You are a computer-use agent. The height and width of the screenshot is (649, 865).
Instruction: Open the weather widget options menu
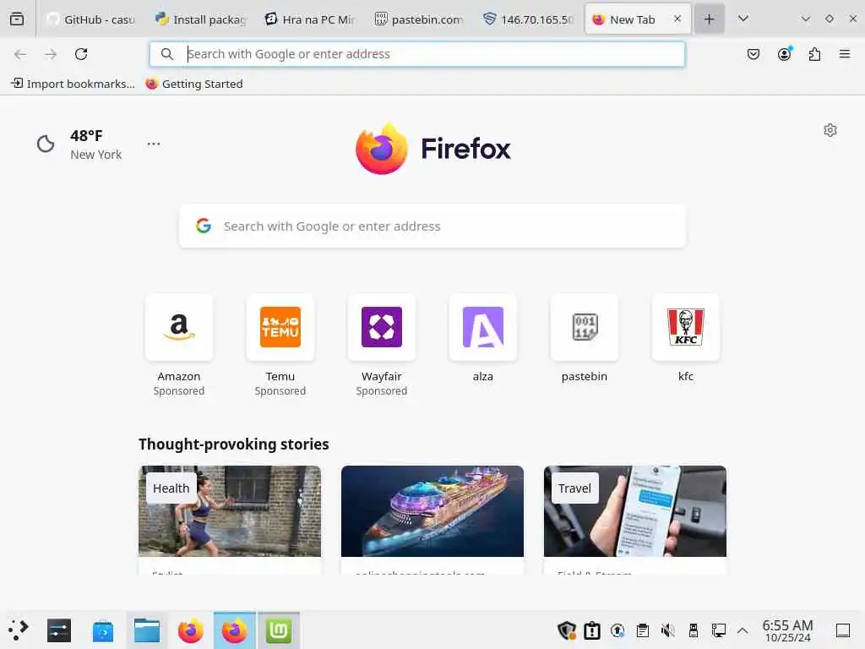pos(154,144)
